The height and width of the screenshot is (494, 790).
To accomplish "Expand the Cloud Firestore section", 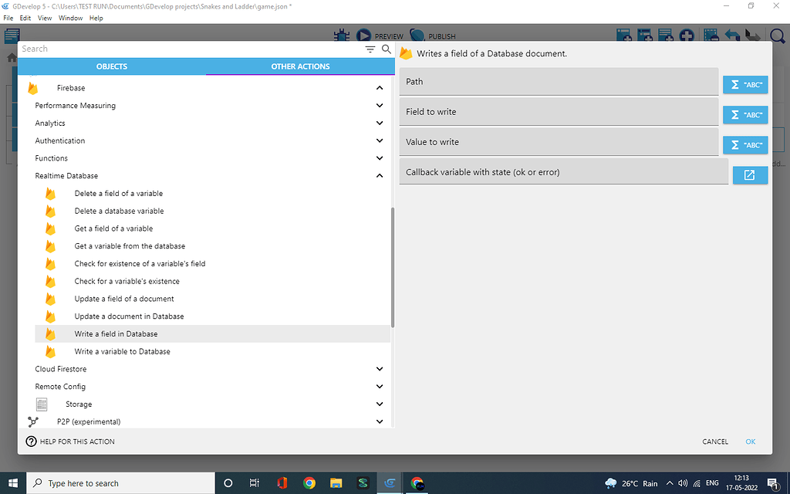I will [380, 370].
